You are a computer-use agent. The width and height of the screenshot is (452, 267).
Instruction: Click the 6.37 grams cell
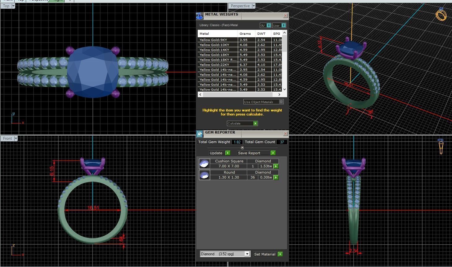247,65
